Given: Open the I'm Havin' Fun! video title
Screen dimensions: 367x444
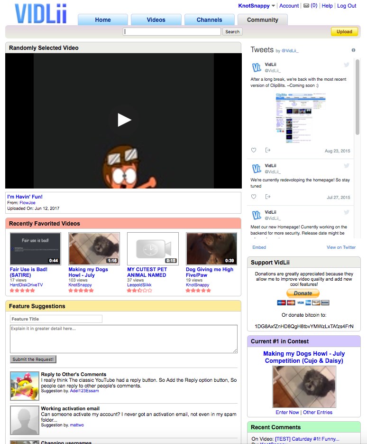Looking at the screenshot, I should coord(25,197).
